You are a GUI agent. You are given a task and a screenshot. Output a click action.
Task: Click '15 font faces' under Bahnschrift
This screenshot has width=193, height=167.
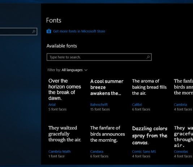coord(100,109)
